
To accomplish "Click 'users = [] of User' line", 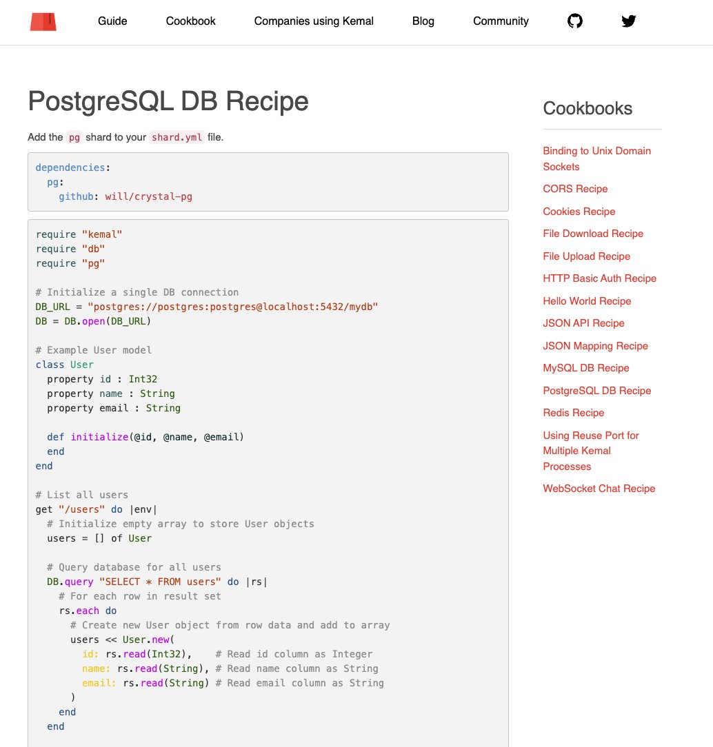I will pos(99,538).
